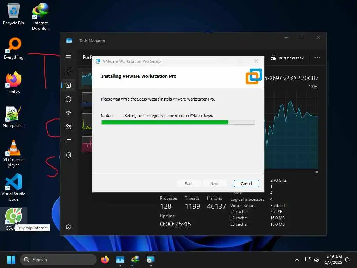Open the Processes page in Task Manager sidebar
The image size is (357, 268).
click(x=68, y=71)
